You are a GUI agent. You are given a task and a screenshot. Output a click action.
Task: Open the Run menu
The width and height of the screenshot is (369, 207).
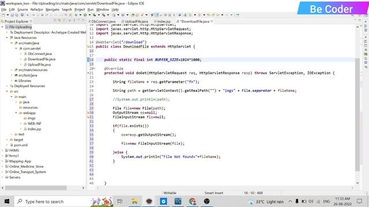tap(91, 9)
